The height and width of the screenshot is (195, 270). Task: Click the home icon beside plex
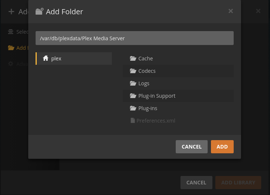tap(45, 58)
